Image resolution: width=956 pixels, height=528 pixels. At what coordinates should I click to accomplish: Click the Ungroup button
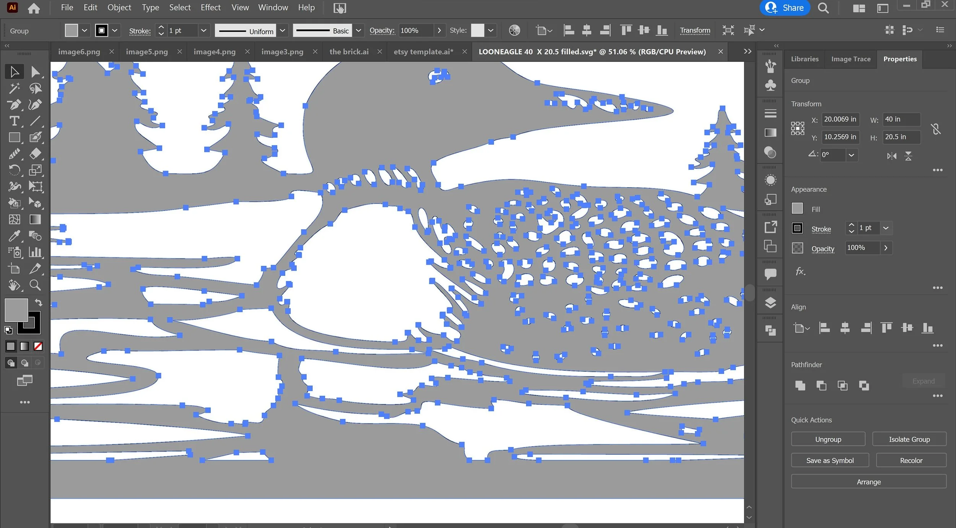(x=828, y=439)
